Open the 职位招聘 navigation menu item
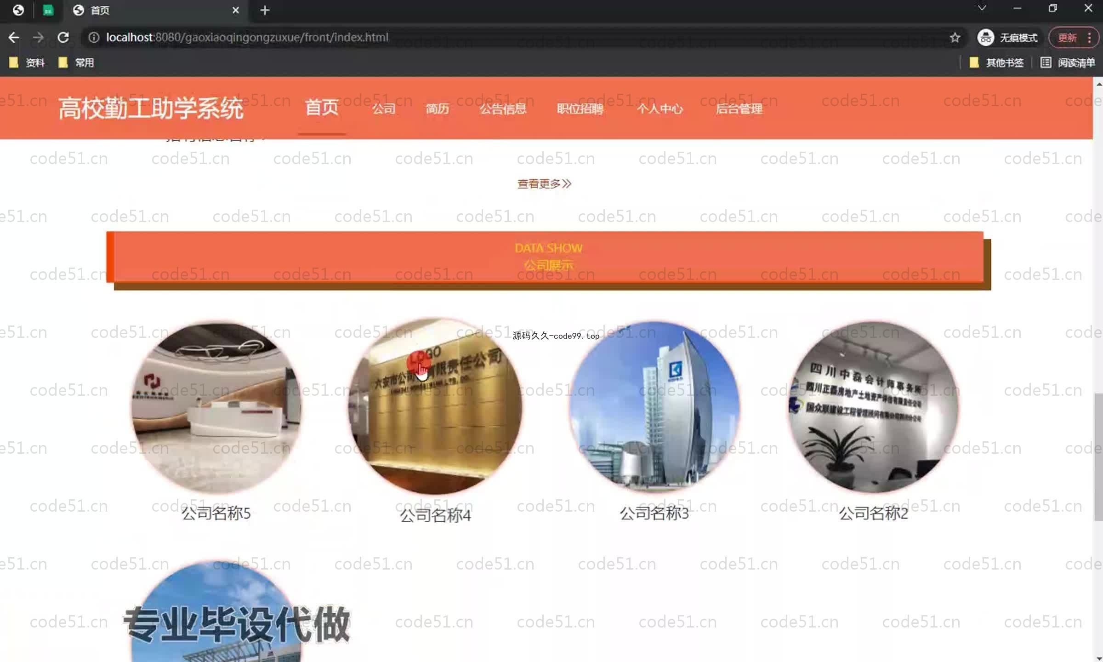The width and height of the screenshot is (1103, 662). 580,109
